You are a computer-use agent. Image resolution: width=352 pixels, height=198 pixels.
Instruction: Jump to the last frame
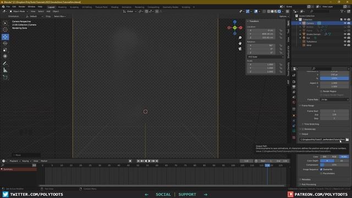pyautogui.click(x=157, y=161)
